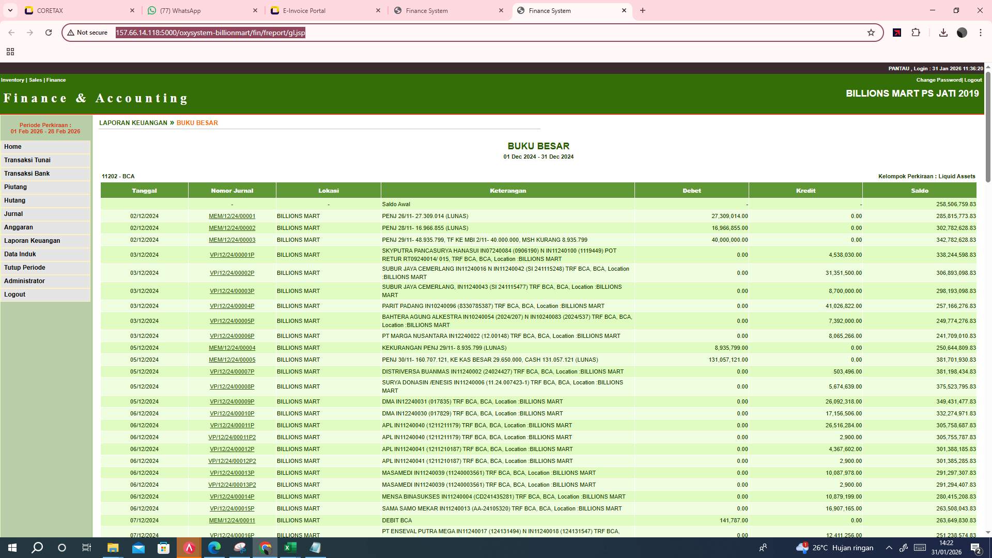The height and width of the screenshot is (558, 992).
Task: Click the apps grid icon below the tabs
Action: [10, 52]
